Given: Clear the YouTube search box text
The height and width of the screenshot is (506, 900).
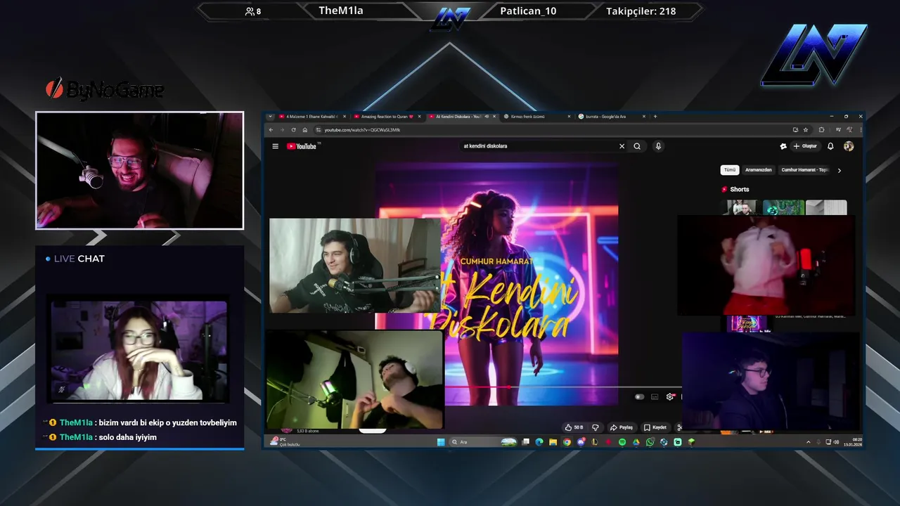Looking at the screenshot, I should [622, 146].
